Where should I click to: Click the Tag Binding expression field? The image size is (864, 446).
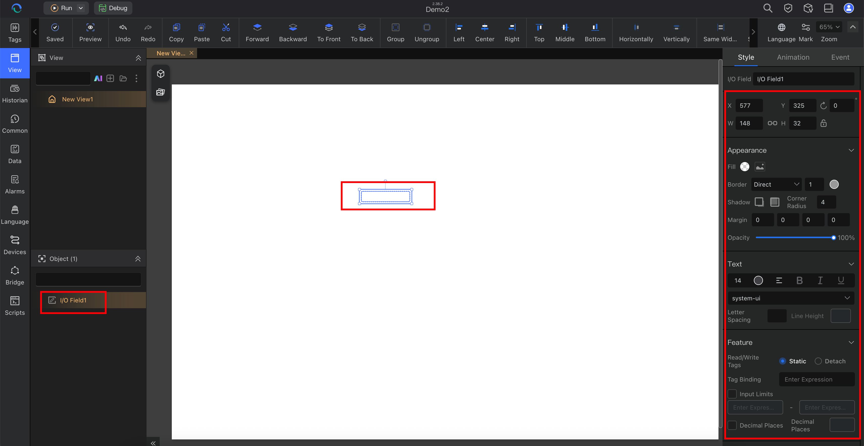816,379
